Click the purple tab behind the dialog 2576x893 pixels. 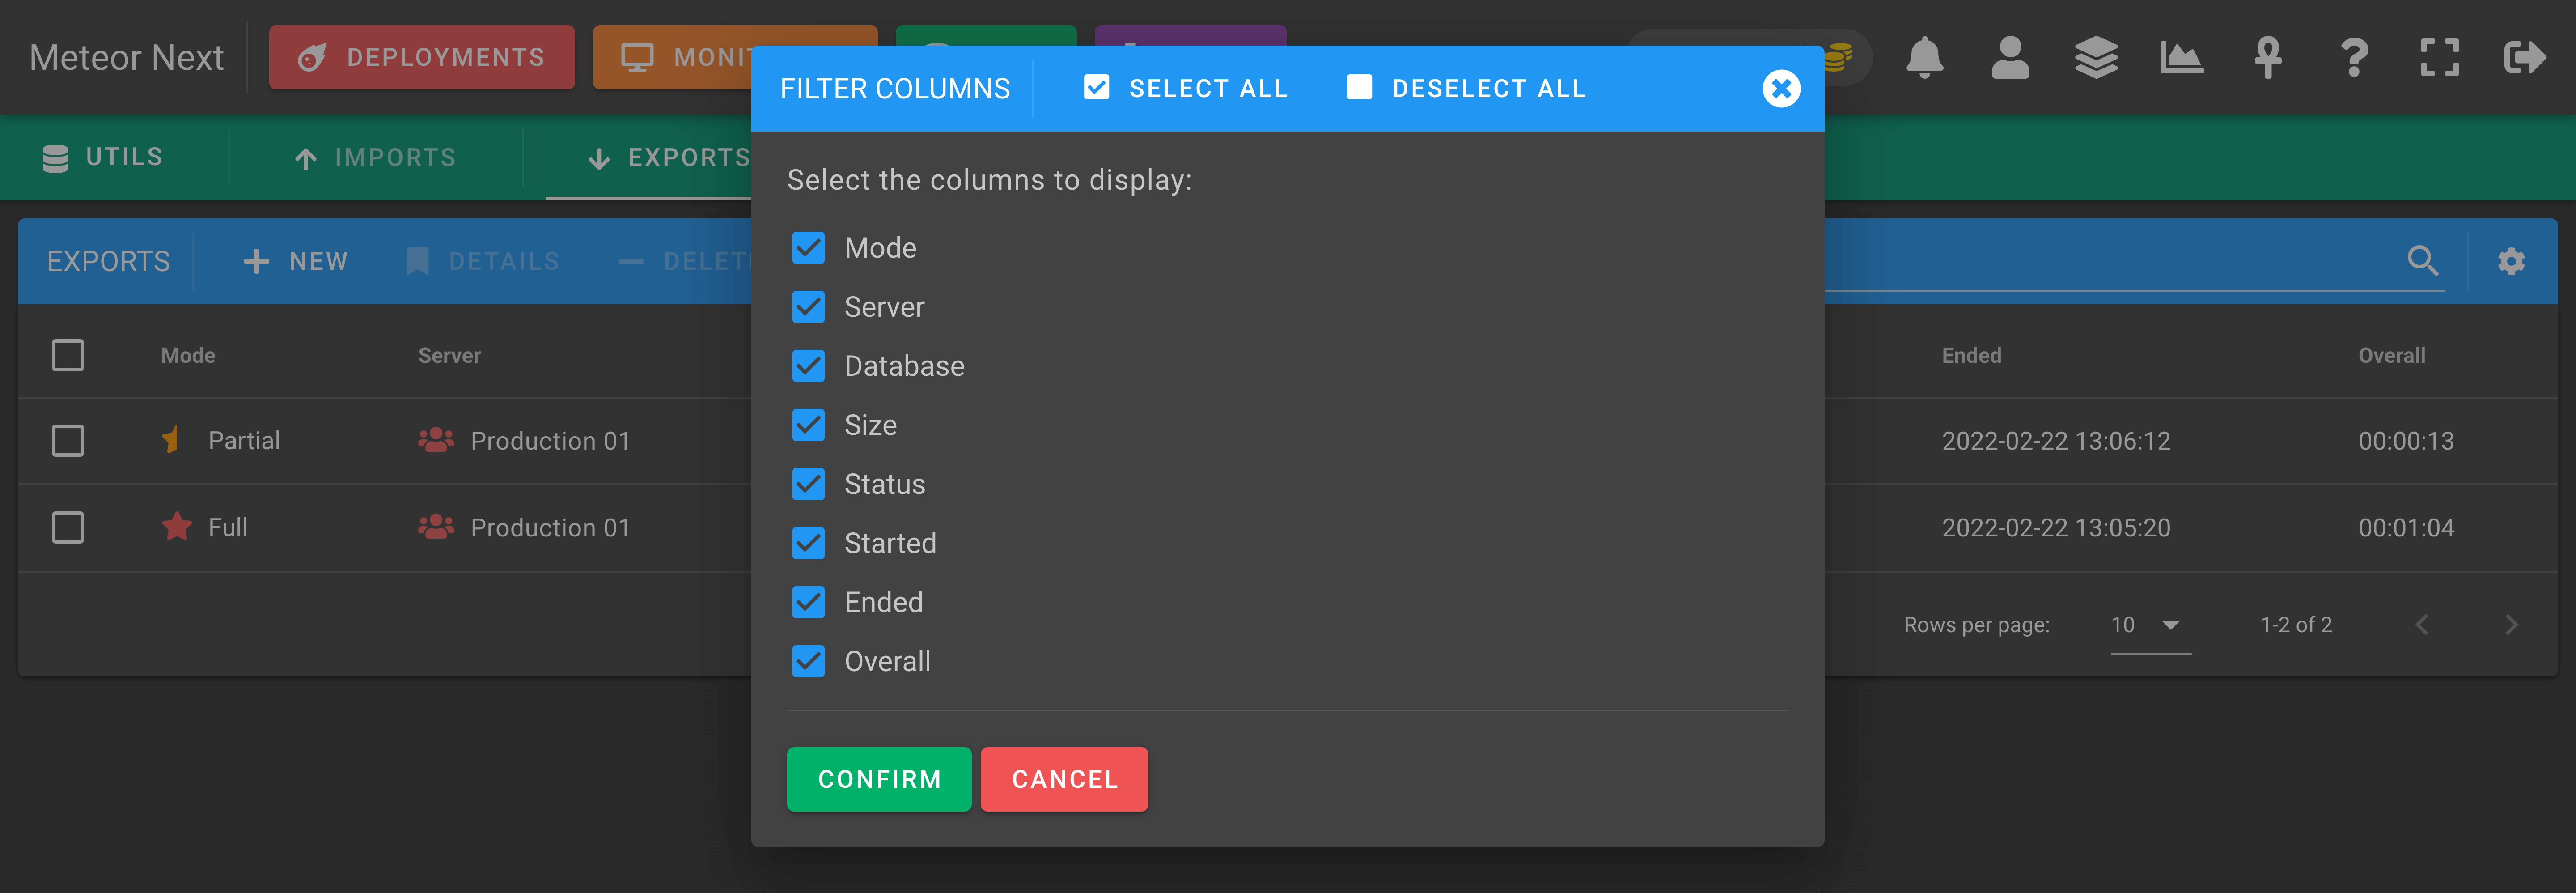tap(1190, 35)
